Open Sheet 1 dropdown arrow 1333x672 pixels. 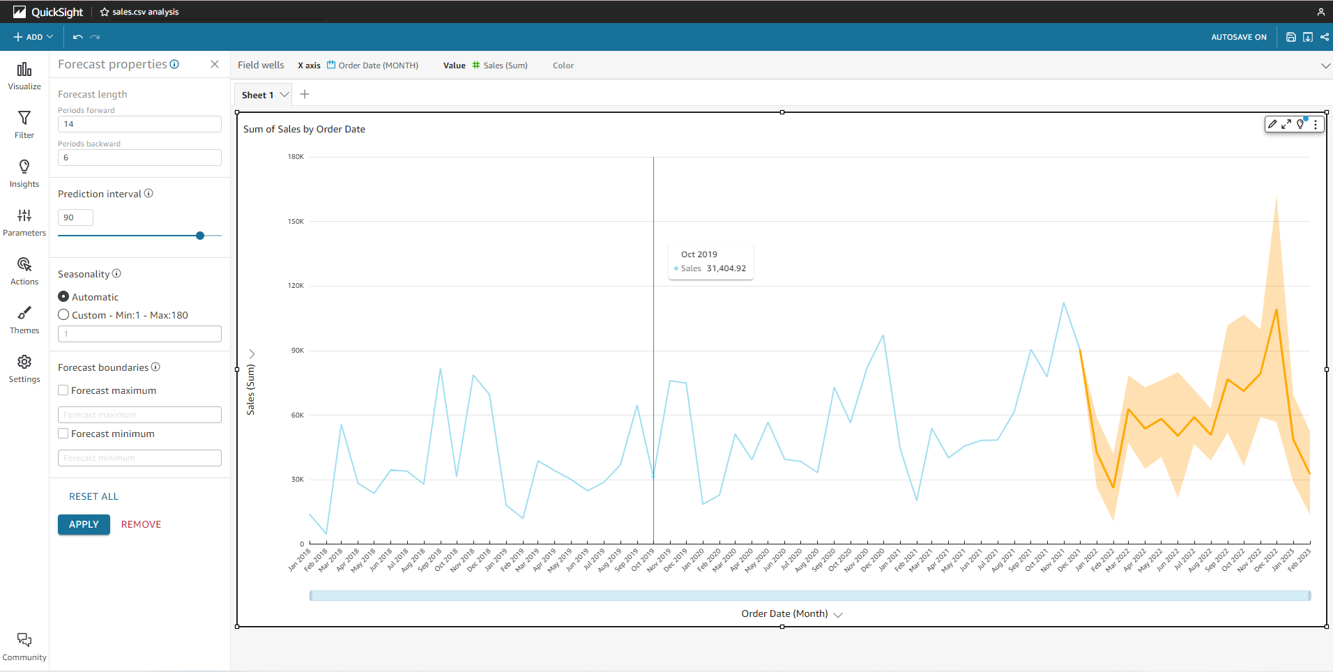coord(284,95)
